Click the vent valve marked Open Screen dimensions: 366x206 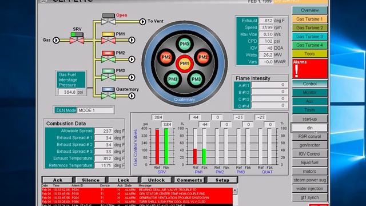[x=108, y=19]
